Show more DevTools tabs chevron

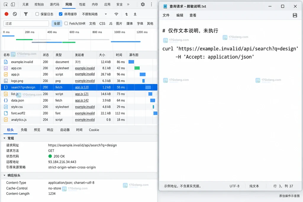pos(128,4)
